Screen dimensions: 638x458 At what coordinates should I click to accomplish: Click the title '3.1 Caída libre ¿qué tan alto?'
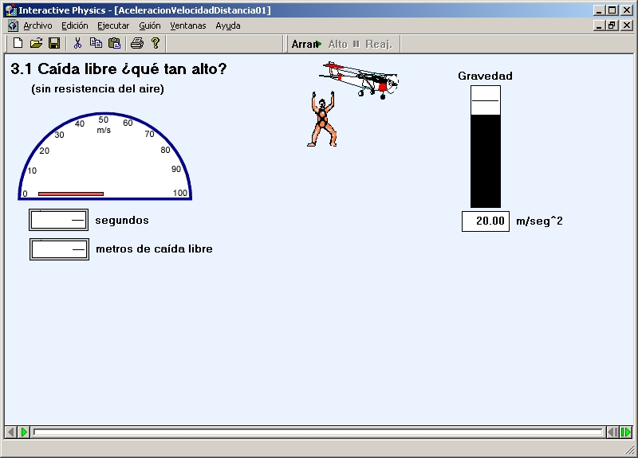[x=118, y=69]
